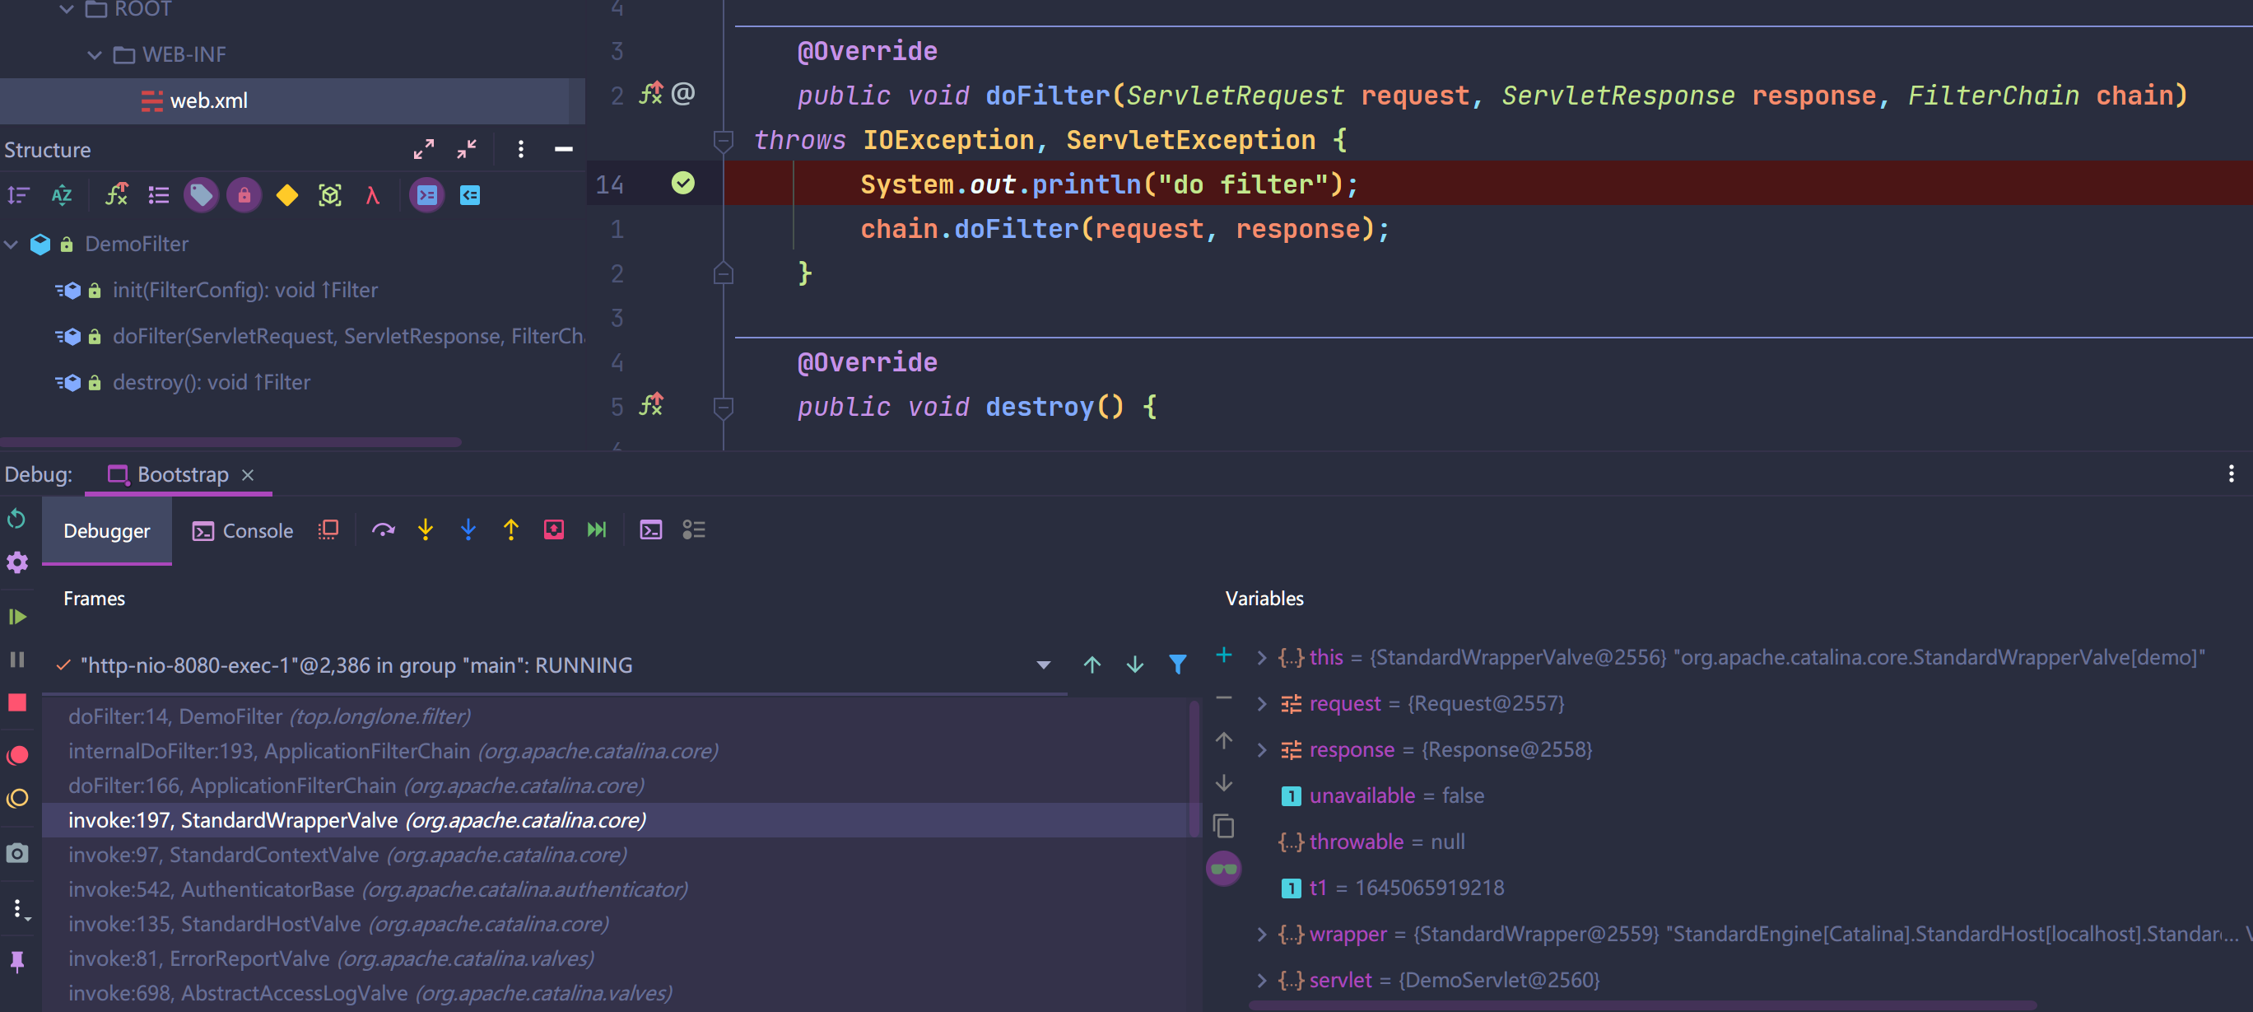
Task: Toggle Sort Alphabetically in Structure panel
Action: coord(62,195)
